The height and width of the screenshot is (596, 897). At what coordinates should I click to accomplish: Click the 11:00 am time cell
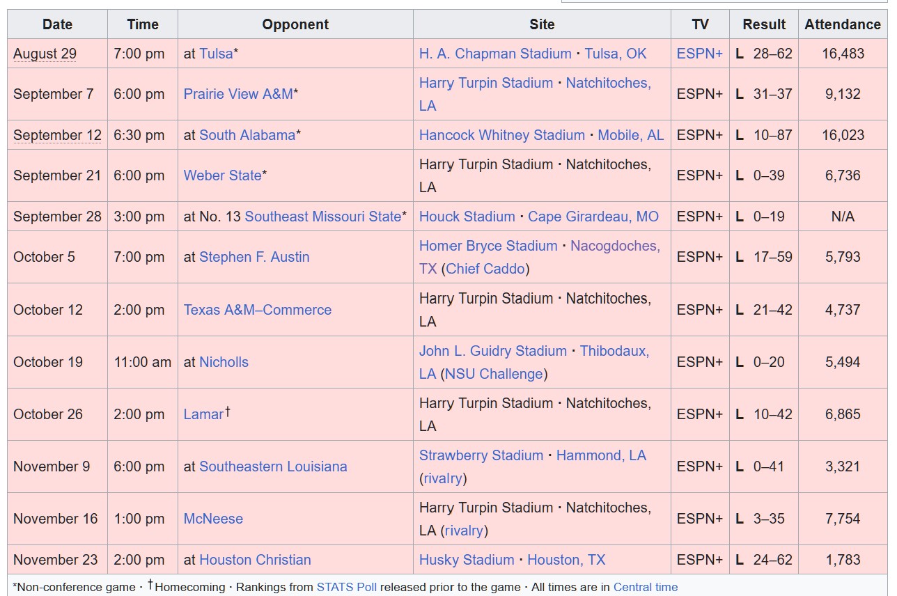click(143, 362)
